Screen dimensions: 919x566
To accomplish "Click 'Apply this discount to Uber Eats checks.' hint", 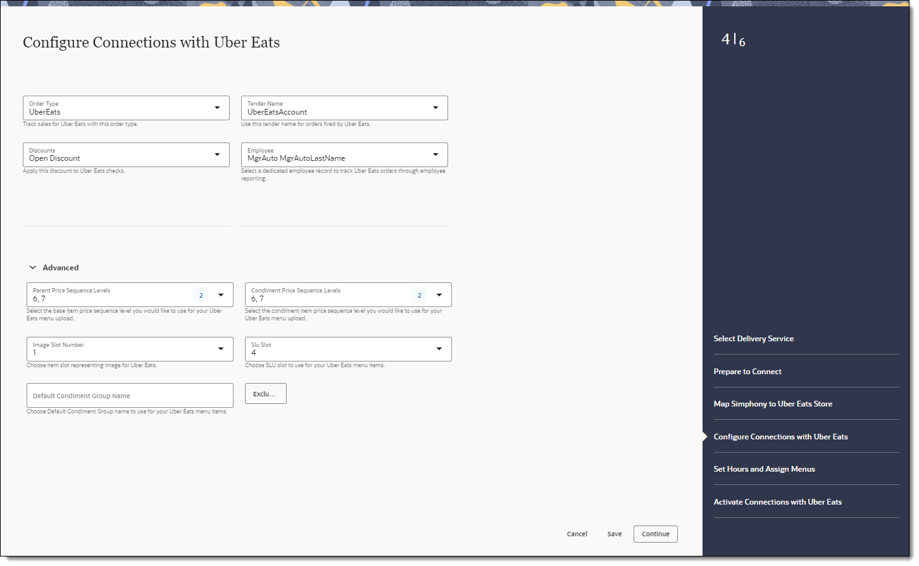I will pyautogui.click(x=74, y=171).
